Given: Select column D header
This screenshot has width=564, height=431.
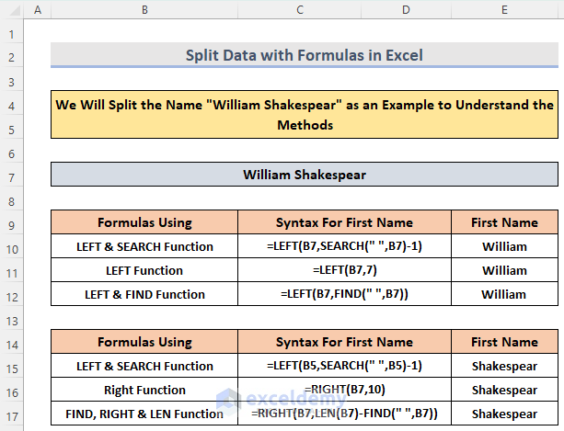Looking at the screenshot, I should [406, 10].
